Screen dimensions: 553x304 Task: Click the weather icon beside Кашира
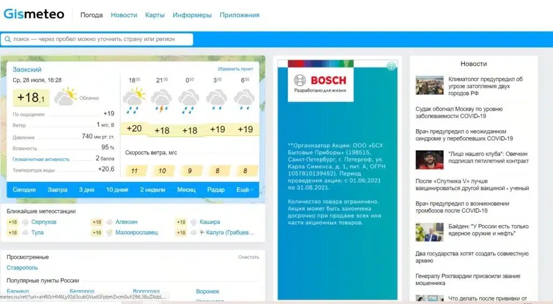tap(194, 222)
